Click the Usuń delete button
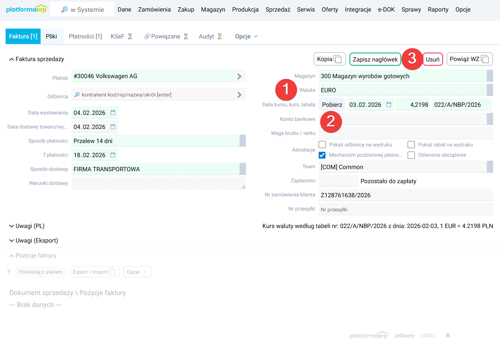Image resolution: width=500 pixels, height=342 pixels. click(433, 59)
